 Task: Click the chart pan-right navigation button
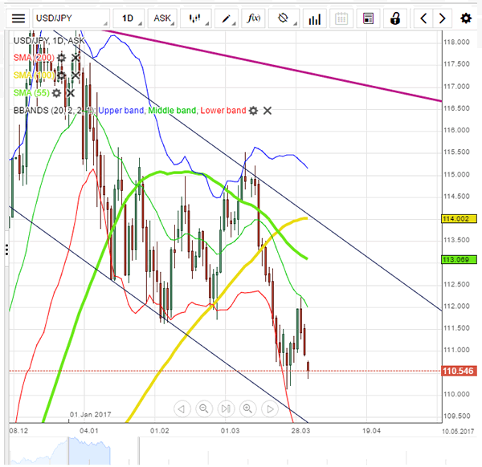[270, 408]
